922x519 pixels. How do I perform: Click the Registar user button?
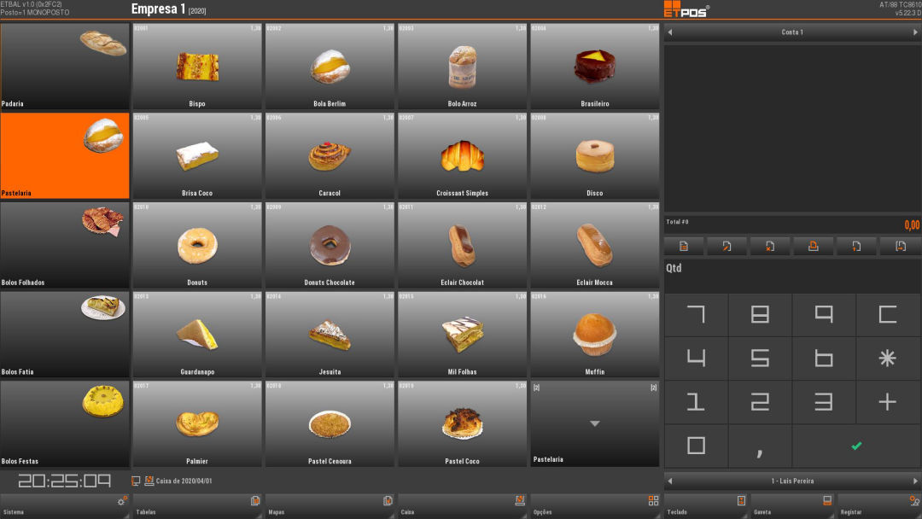click(x=879, y=506)
